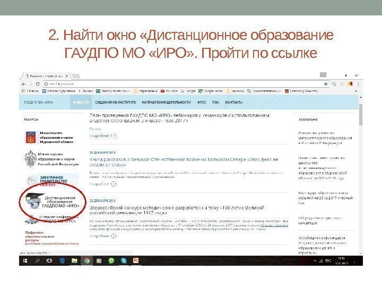Open Task View from the taskbar
The image size is (382, 287).
49,261
